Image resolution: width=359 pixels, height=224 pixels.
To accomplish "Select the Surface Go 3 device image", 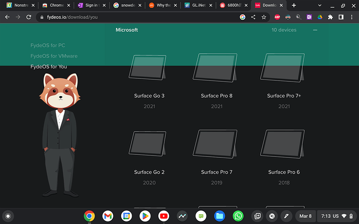I will click(147, 67).
